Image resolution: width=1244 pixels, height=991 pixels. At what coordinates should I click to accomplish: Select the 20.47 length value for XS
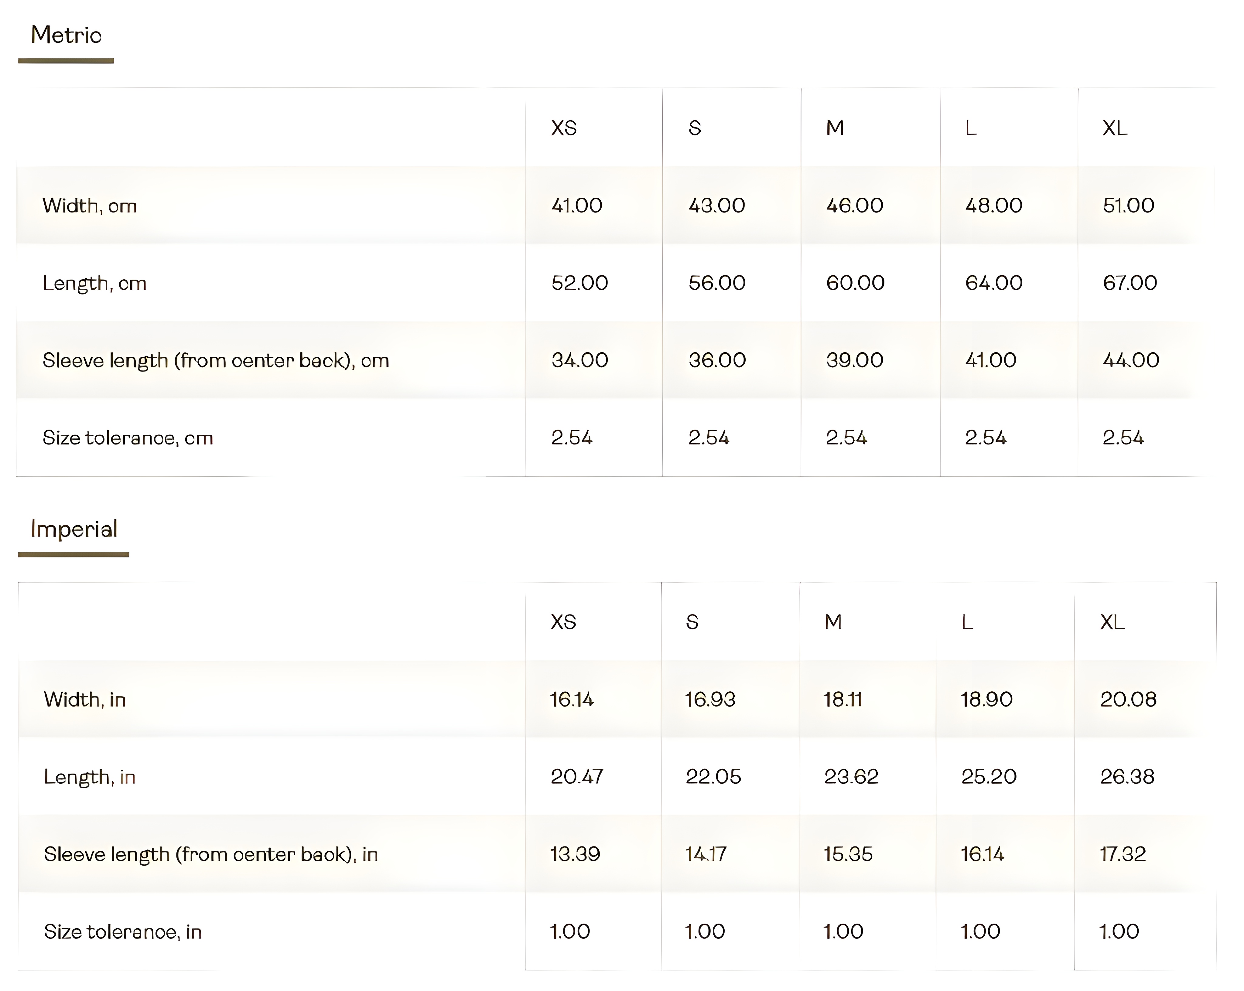[x=576, y=776]
